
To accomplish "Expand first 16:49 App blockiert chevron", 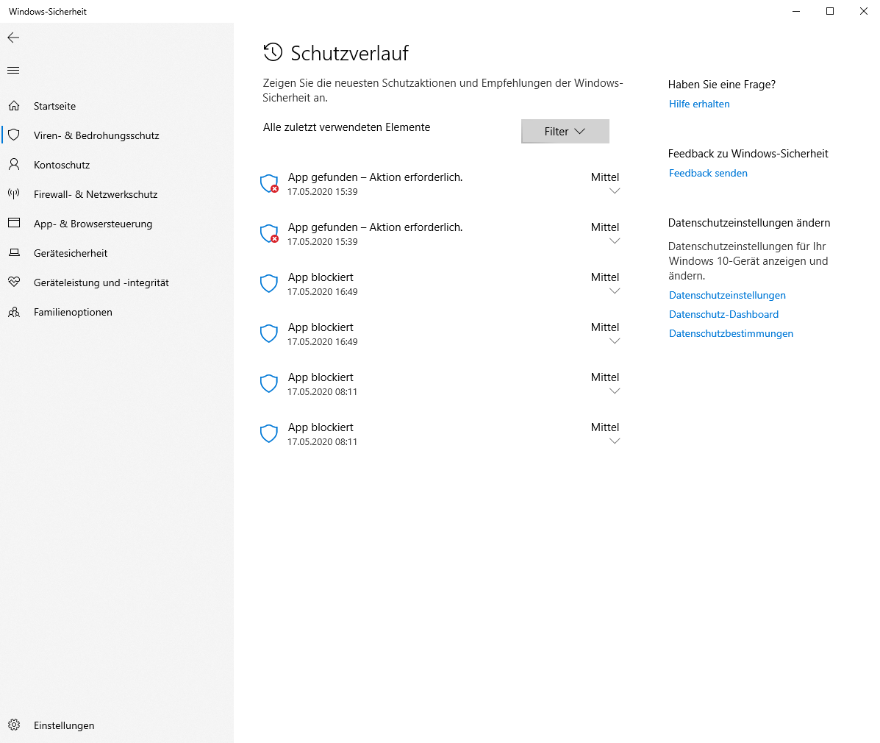I will click(x=615, y=291).
